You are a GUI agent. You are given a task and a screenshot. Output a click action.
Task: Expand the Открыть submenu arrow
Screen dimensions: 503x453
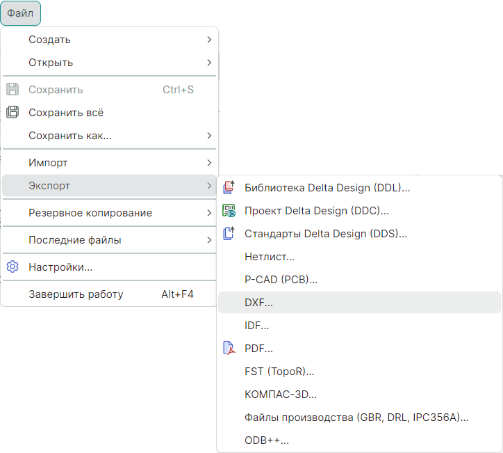pos(209,63)
